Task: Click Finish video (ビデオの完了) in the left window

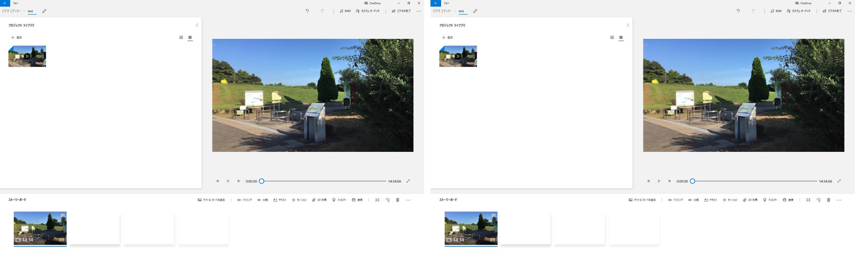Action: (401, 11)
